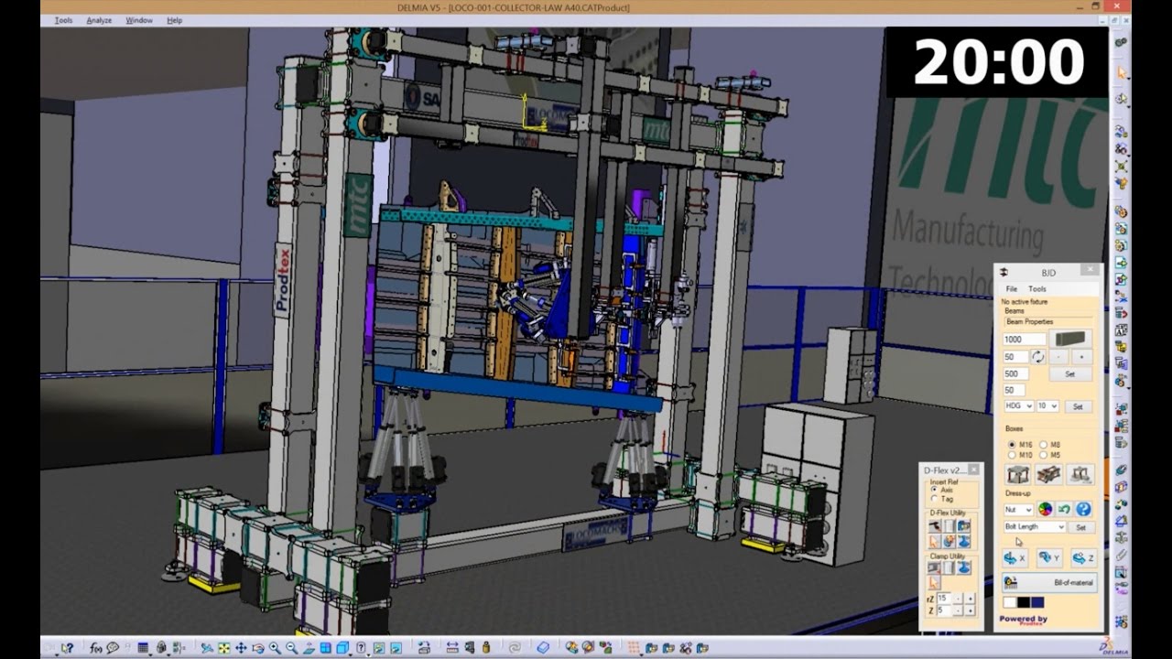Image resolution: width=1172 pixels, height=659 pixels.
Task: Select the M16 radio button
Action: (x=1011, y=445)
